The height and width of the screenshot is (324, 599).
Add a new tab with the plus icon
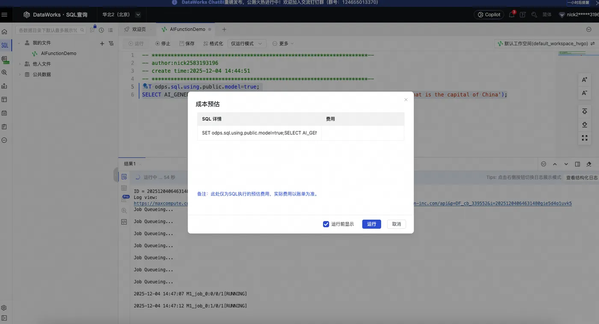224,29
